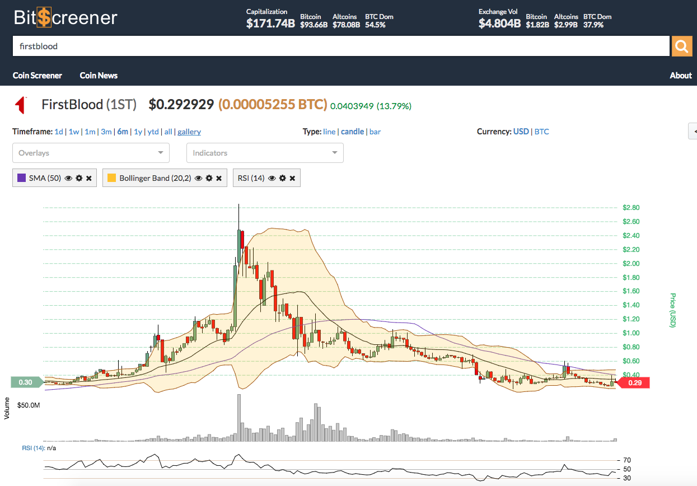Click the Altcoins $2.99B exchange volume stat
The image size is (697, 486).
(566, 21)
